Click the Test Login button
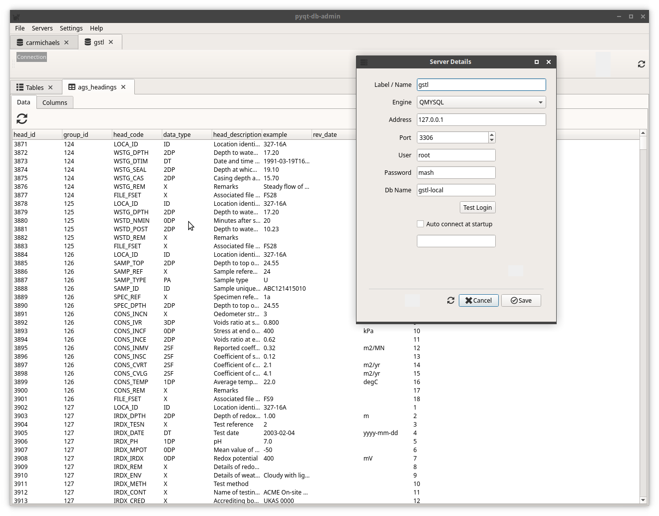 pyautogui.click(x=478, y=207)
